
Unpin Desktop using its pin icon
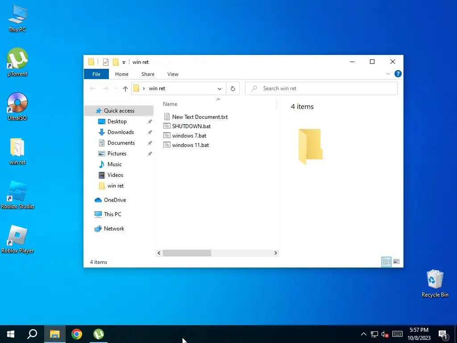tap(150, 121)
